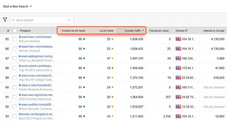
Task: Click the # column header
Action: [x=8, y=31]
